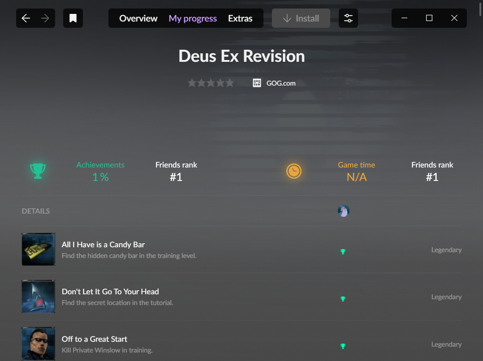Click the GOG.com label
The height and width of the screenshot is (361, 483).
click(281, 83)
